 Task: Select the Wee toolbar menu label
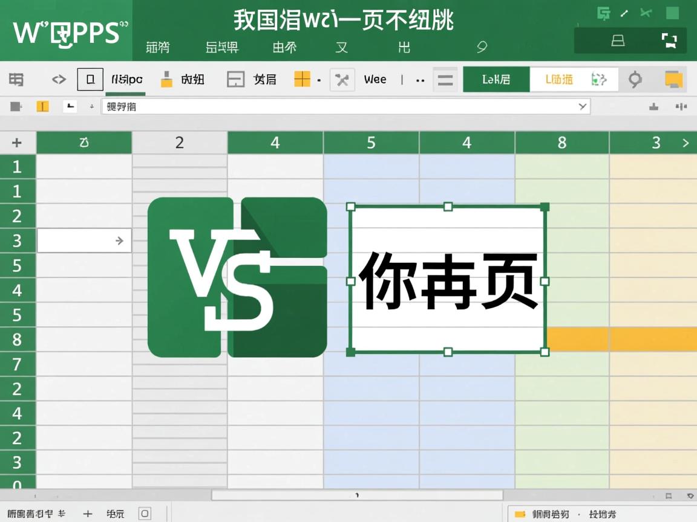pyautogui.click(x=375, y=79)
